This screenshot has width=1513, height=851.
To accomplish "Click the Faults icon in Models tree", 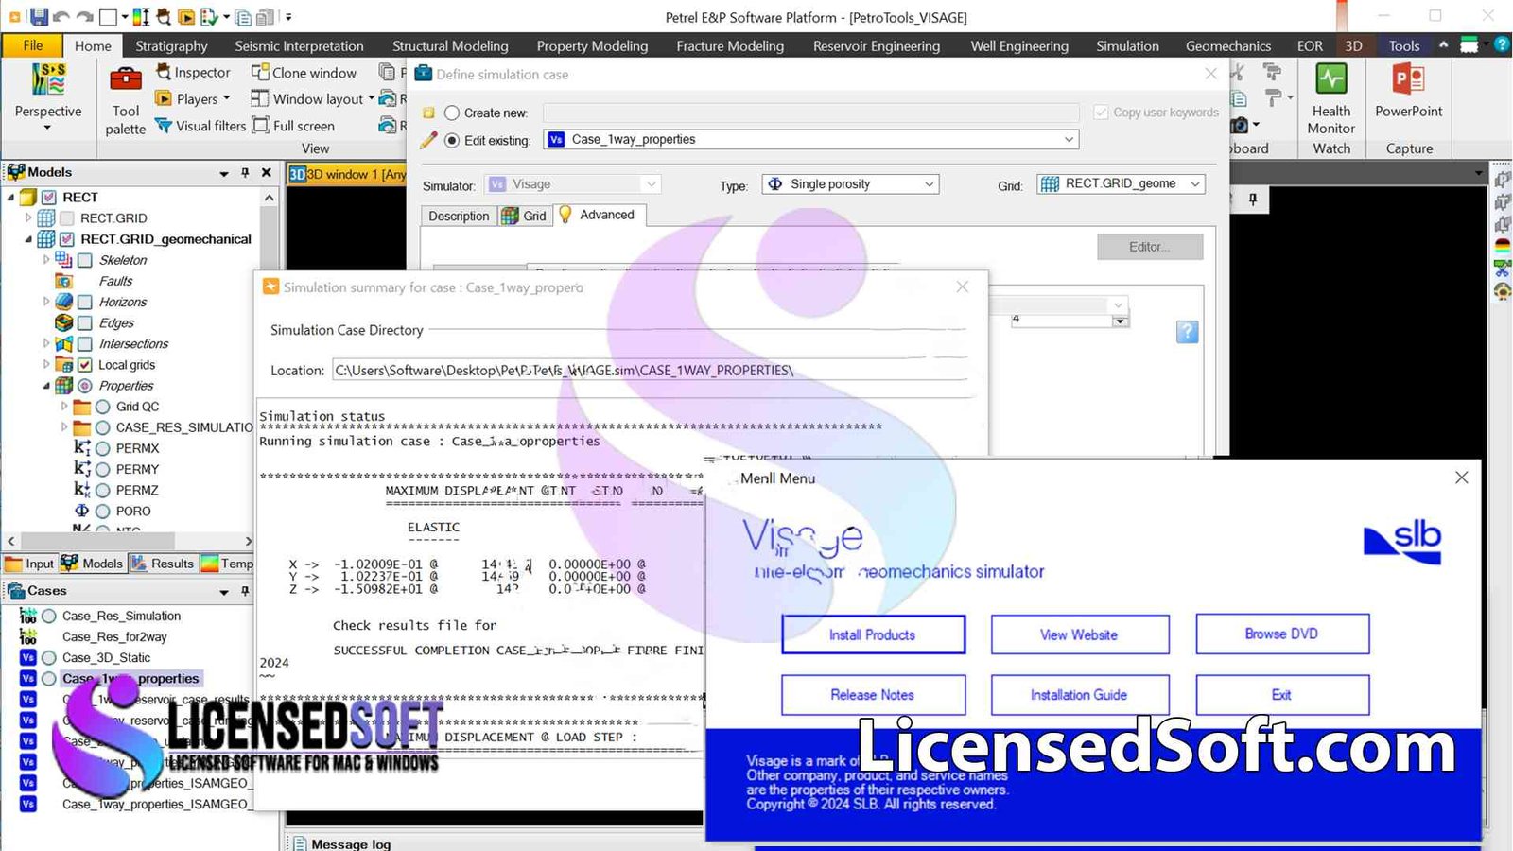I will (64, 281).
